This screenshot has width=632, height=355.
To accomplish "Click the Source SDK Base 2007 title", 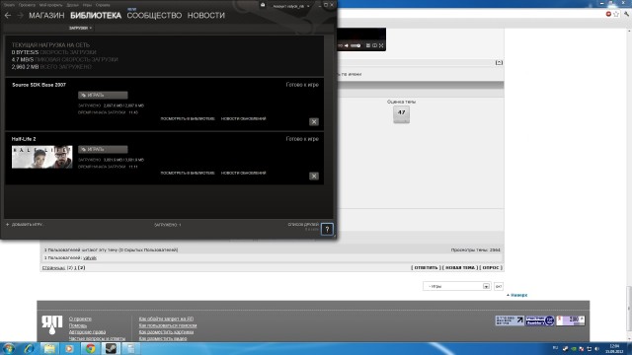I will pyautogui.click(x=39, y=85).
